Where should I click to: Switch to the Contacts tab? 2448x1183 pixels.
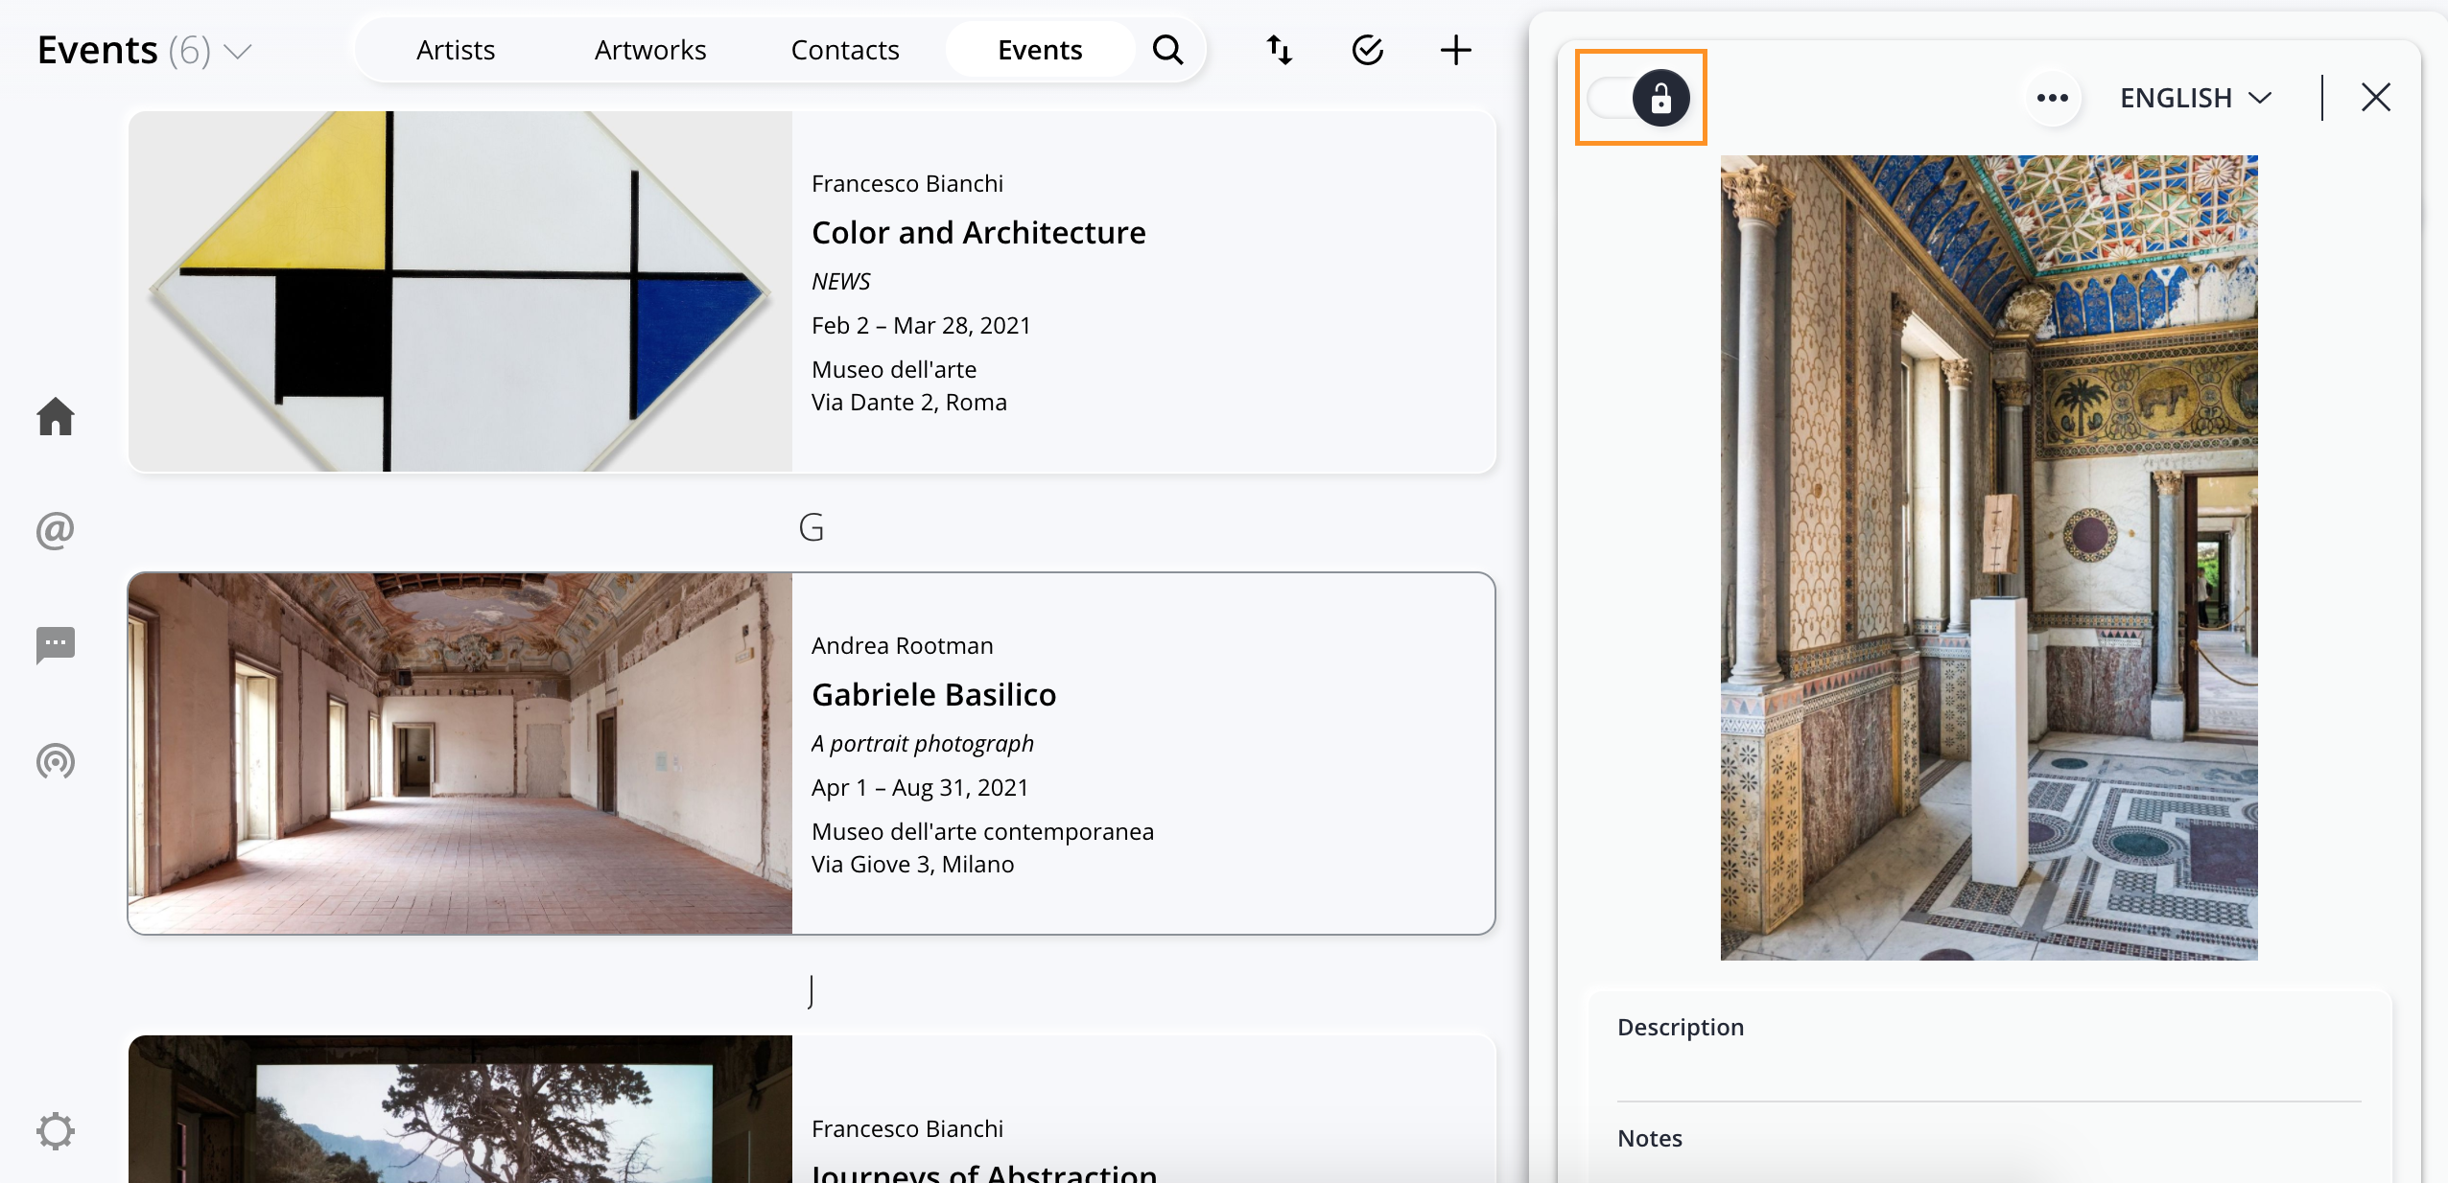point(845,50)
